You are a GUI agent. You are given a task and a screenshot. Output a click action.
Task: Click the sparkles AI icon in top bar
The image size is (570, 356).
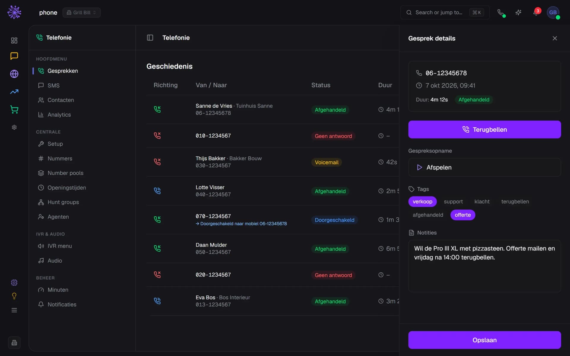click(x=518, y=12)
